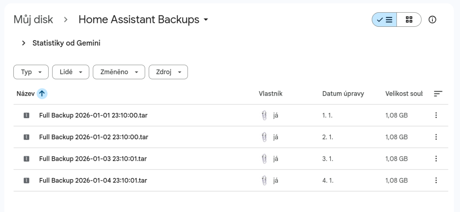Image resolution: width=460 pixels, height=212 pixels.
Task: Open Home Assistant Backups folder dropdown
Action: [143, 20]
